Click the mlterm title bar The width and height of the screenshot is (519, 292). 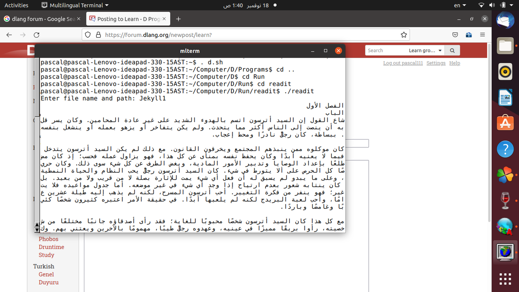190,51
